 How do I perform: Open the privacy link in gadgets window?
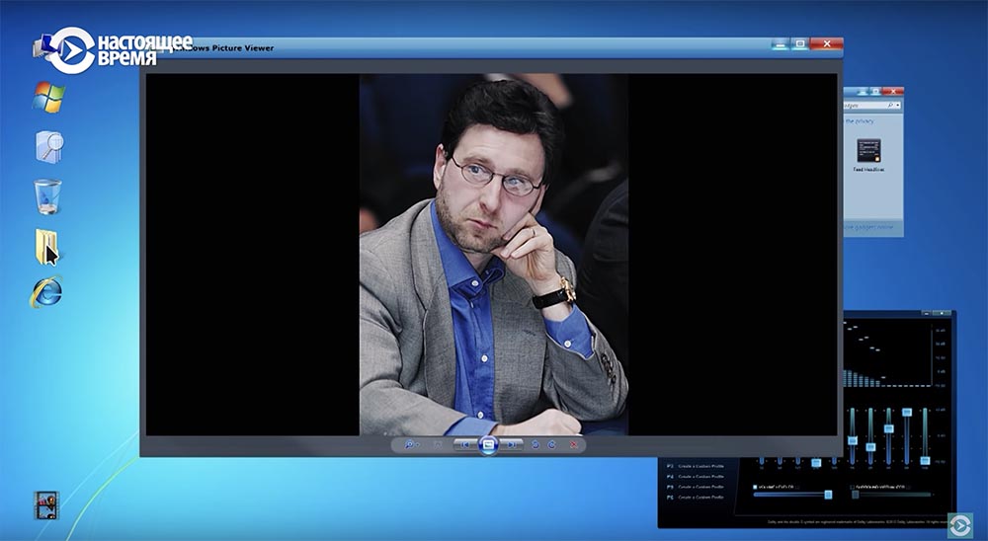860,120
